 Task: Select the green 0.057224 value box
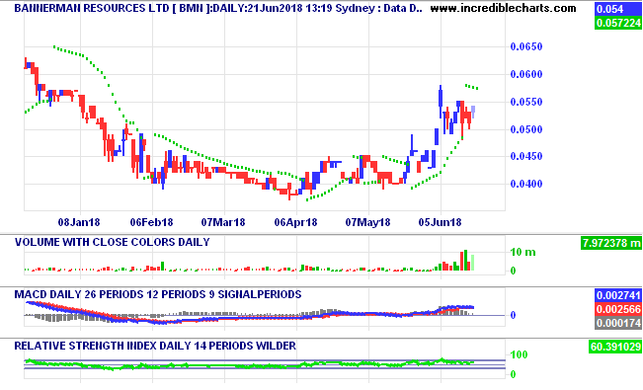tap(617, 23)
